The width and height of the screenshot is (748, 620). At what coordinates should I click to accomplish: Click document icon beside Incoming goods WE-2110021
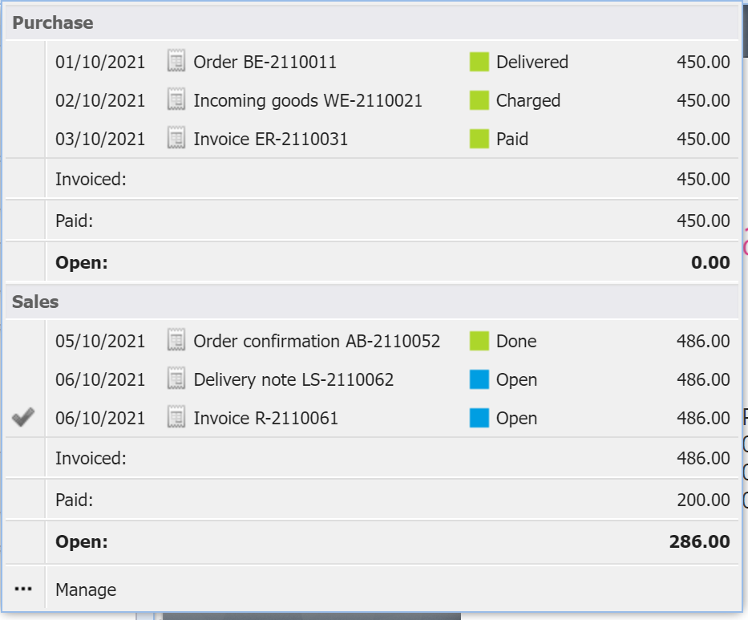coord(176,100)
